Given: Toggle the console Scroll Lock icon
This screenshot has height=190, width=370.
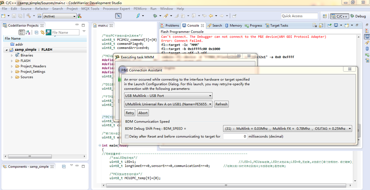Looking at the screenshot, I should [x=321, y=25].
